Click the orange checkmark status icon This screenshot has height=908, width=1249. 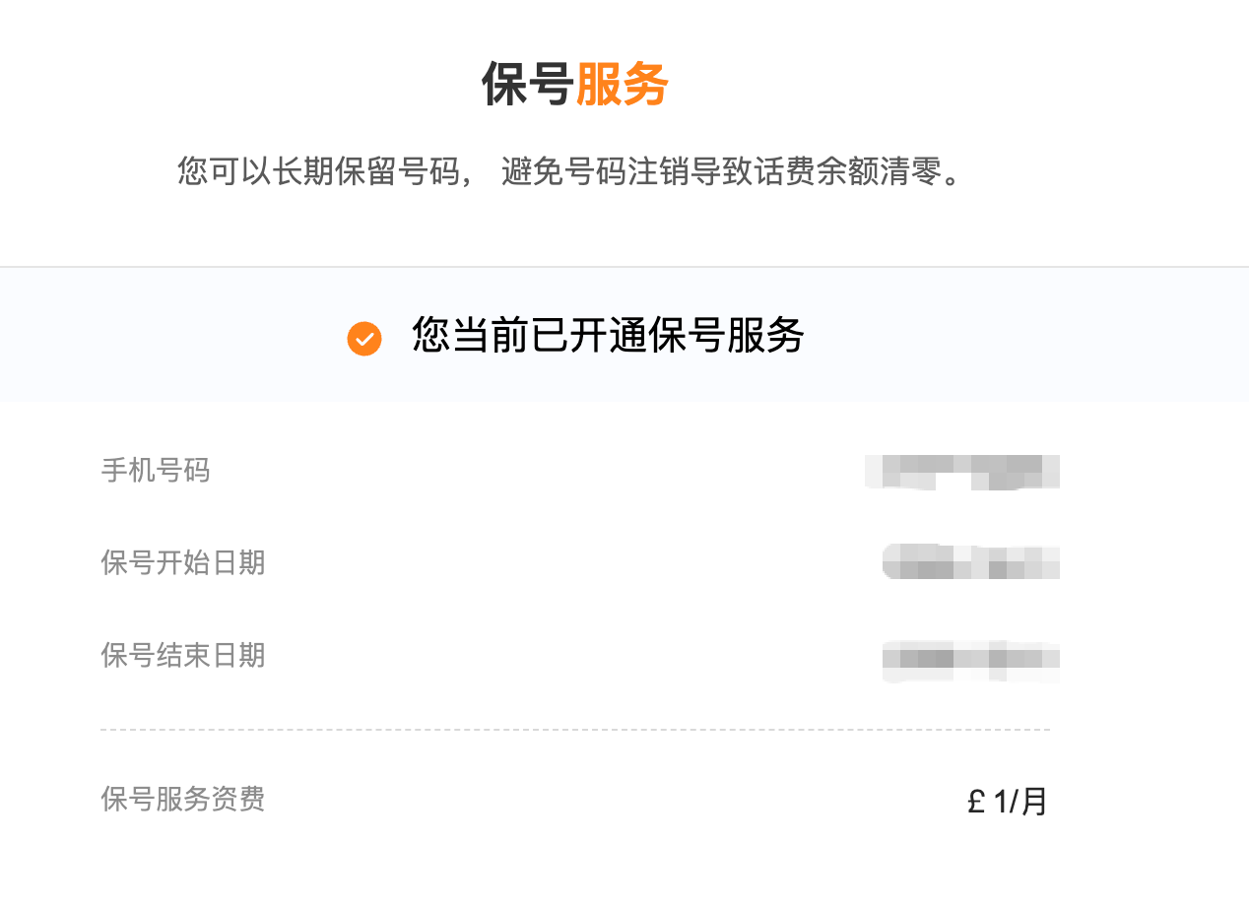point(364,339)
